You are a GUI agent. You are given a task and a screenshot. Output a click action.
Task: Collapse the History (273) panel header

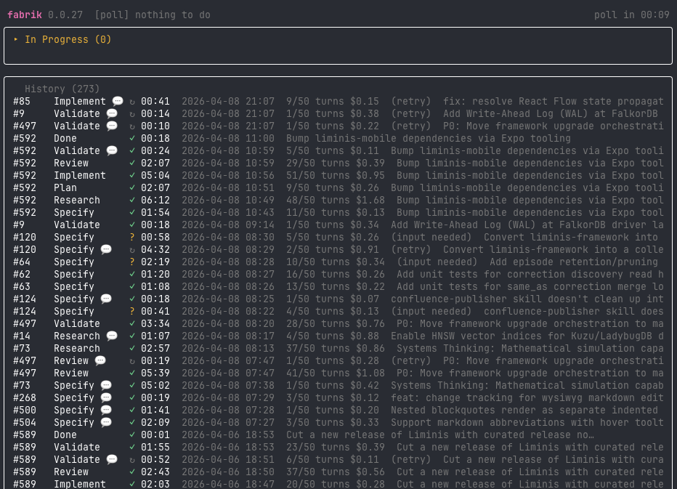click(62, 89)
